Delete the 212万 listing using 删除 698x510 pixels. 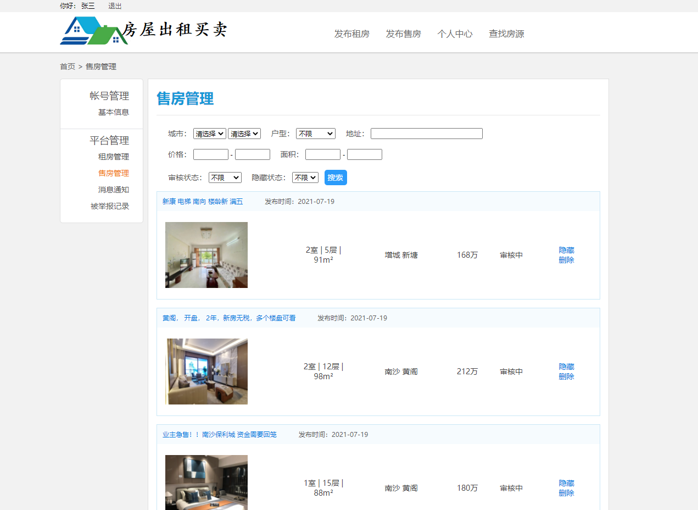[566, 376]
